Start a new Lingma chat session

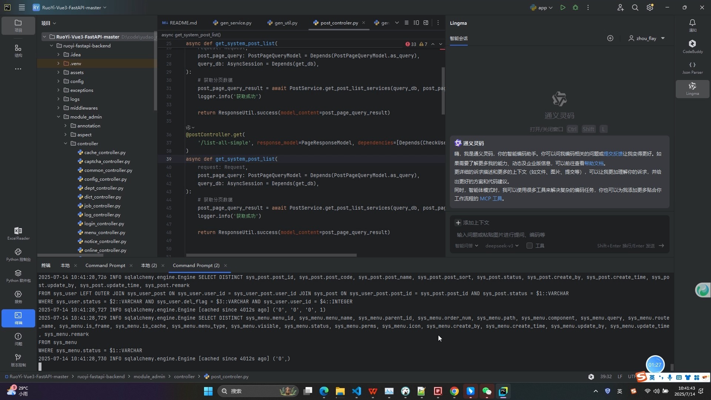(610, 38)
